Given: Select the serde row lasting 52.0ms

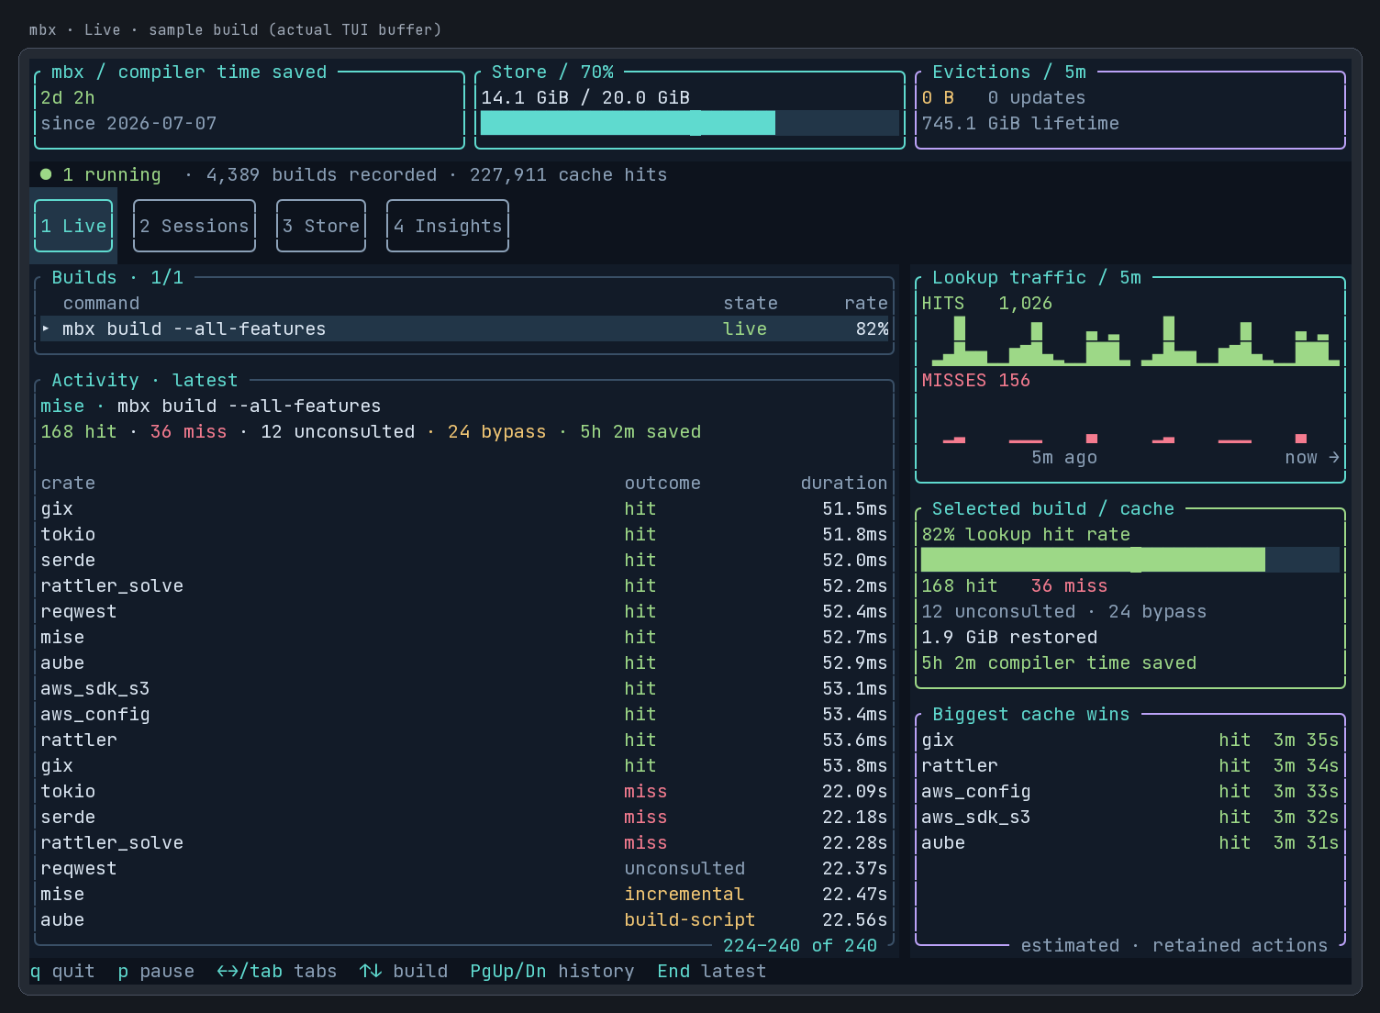Looking at the screenshot, I should pyautogui.click(x=464, y=560).
